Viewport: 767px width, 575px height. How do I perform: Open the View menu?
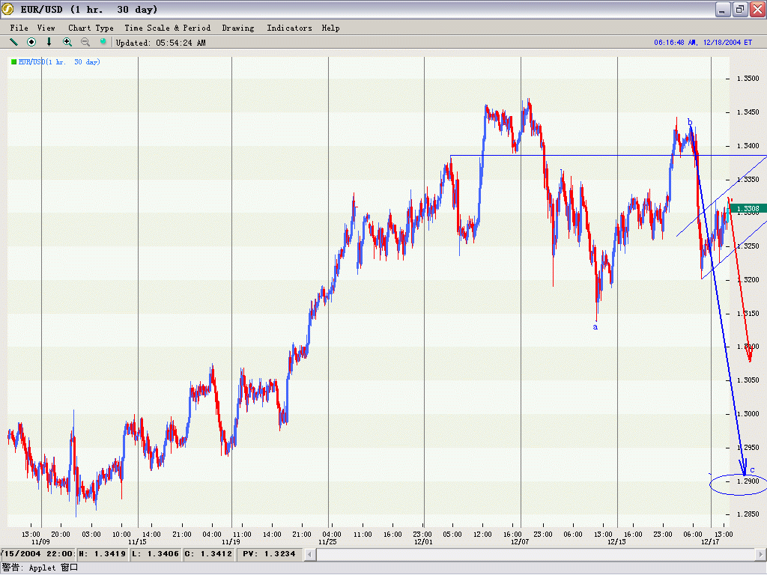point(46,28)
